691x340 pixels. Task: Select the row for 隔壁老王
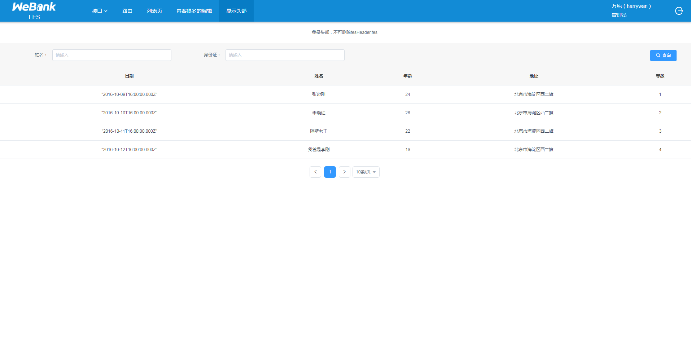coord(319,131)
